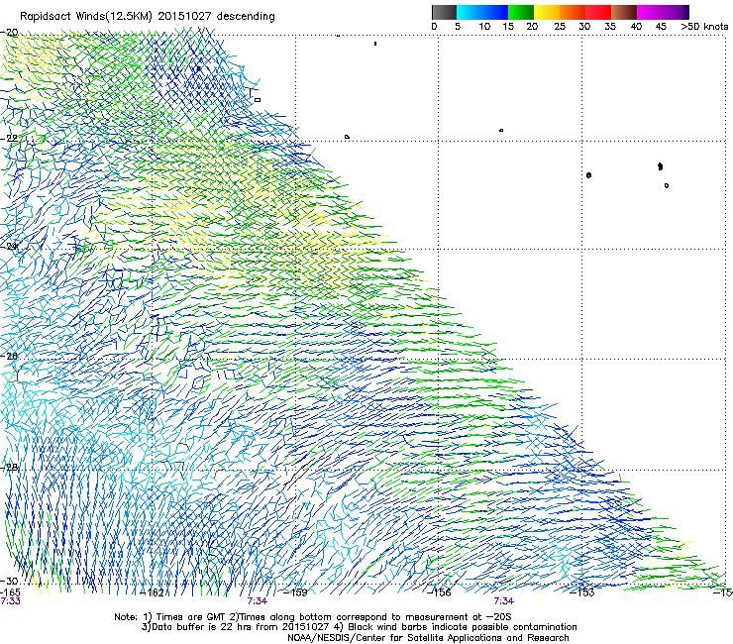Click the purple 7:33 time label
The image size is (733, 644).
tap(10, 601)
